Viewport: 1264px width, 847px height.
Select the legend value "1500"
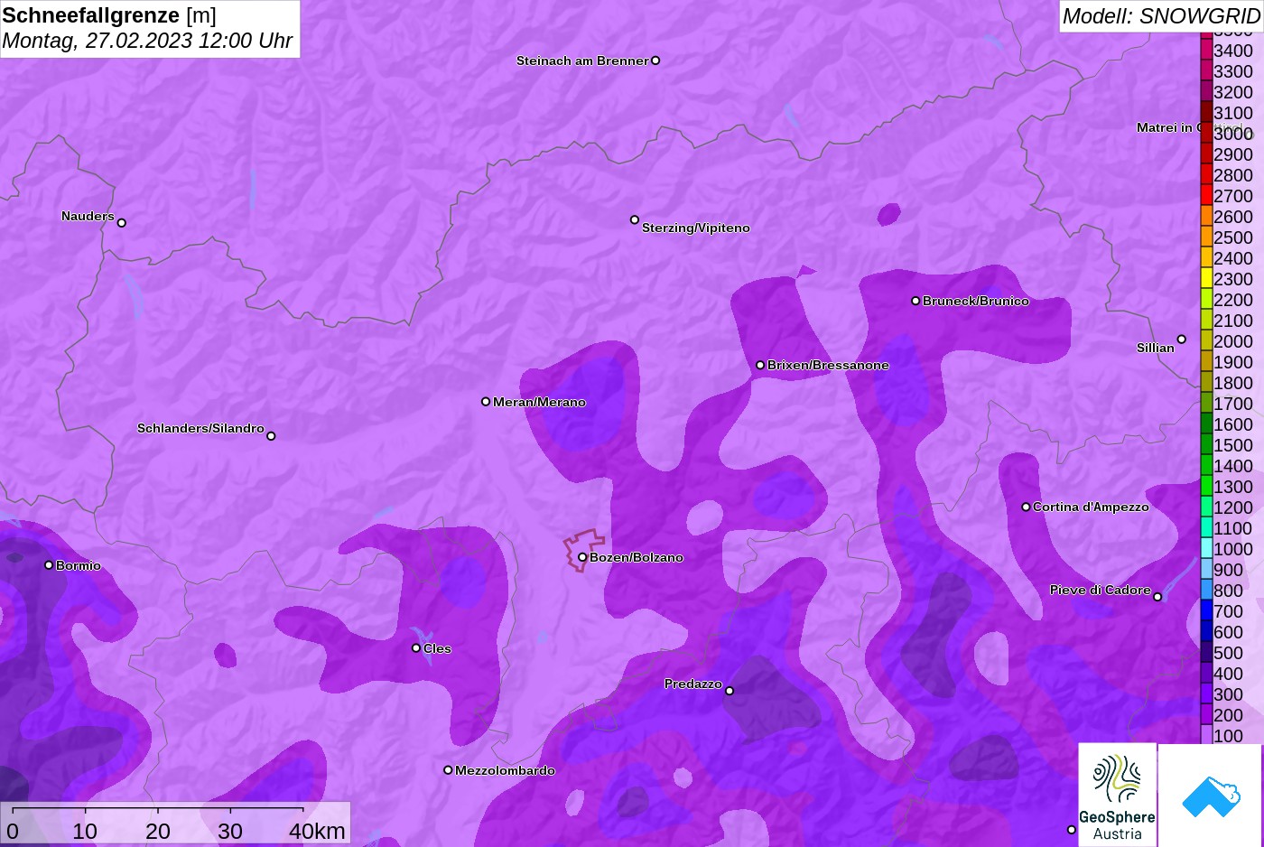tap(1233, 445)
